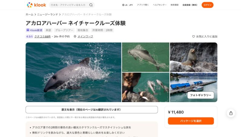The width and height of the screenshot is (243, 137).
Task: Click 会員登録（無料） link
Action: click(190, 5)
